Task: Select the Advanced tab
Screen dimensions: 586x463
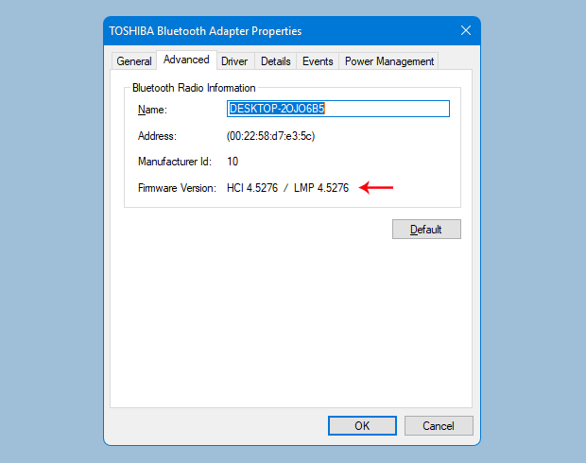Action: tap(186, 60)
